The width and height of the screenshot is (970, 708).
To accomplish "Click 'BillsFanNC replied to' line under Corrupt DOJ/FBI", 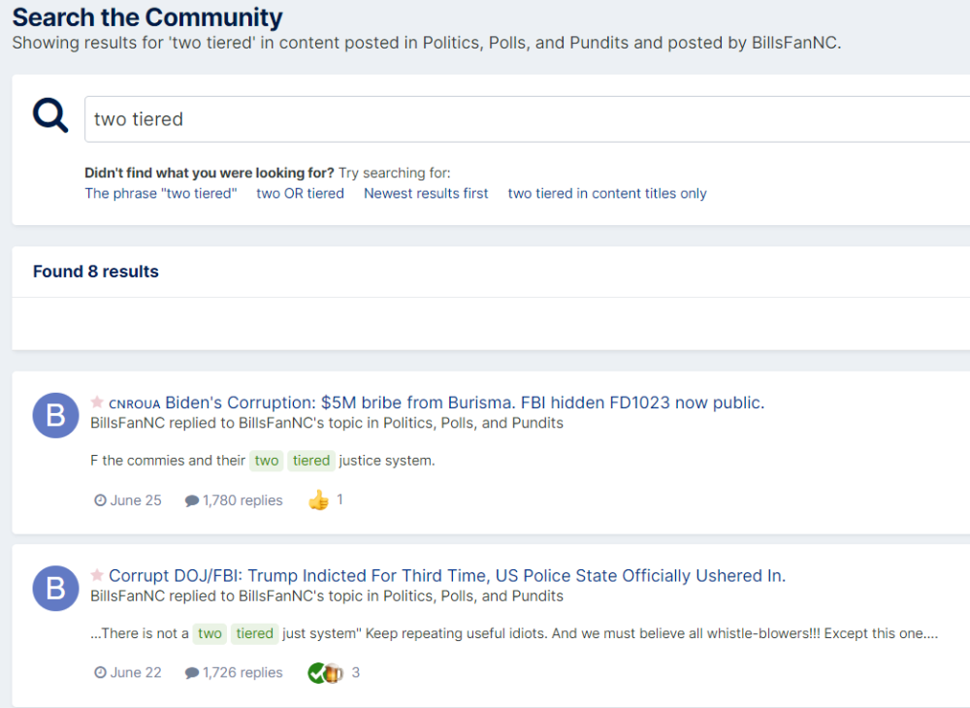I will (327, 596).
